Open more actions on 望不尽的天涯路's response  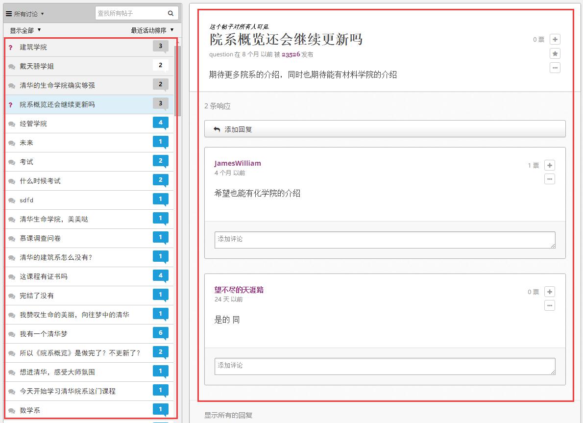[x=550, y=306]
